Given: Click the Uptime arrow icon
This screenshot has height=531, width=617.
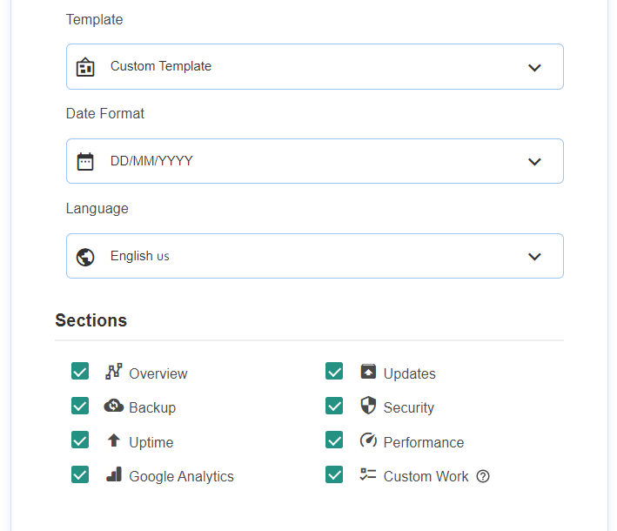Looking at the screenshot, I should 113,441.
